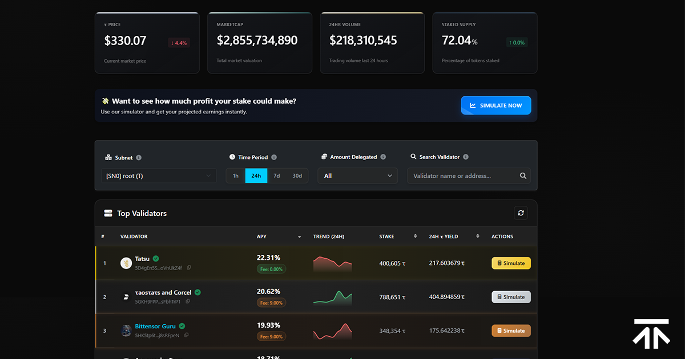Click the 348,354 τ stake value
This screenshot has height=359, width=685.
tap(392, 331)
